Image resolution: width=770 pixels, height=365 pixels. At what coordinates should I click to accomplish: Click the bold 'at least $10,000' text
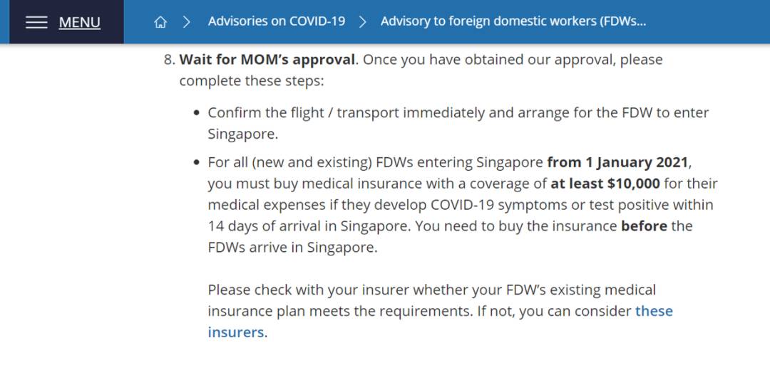click(605, 184)
